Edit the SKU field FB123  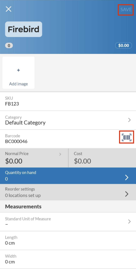(68, 101)
